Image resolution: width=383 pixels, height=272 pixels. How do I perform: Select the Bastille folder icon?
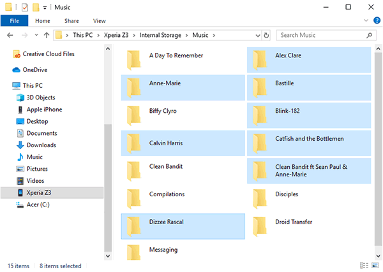coord(260,88)
